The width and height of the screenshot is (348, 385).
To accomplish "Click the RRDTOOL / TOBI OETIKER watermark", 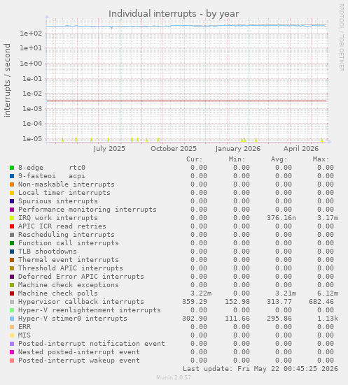I will point(342,38).
